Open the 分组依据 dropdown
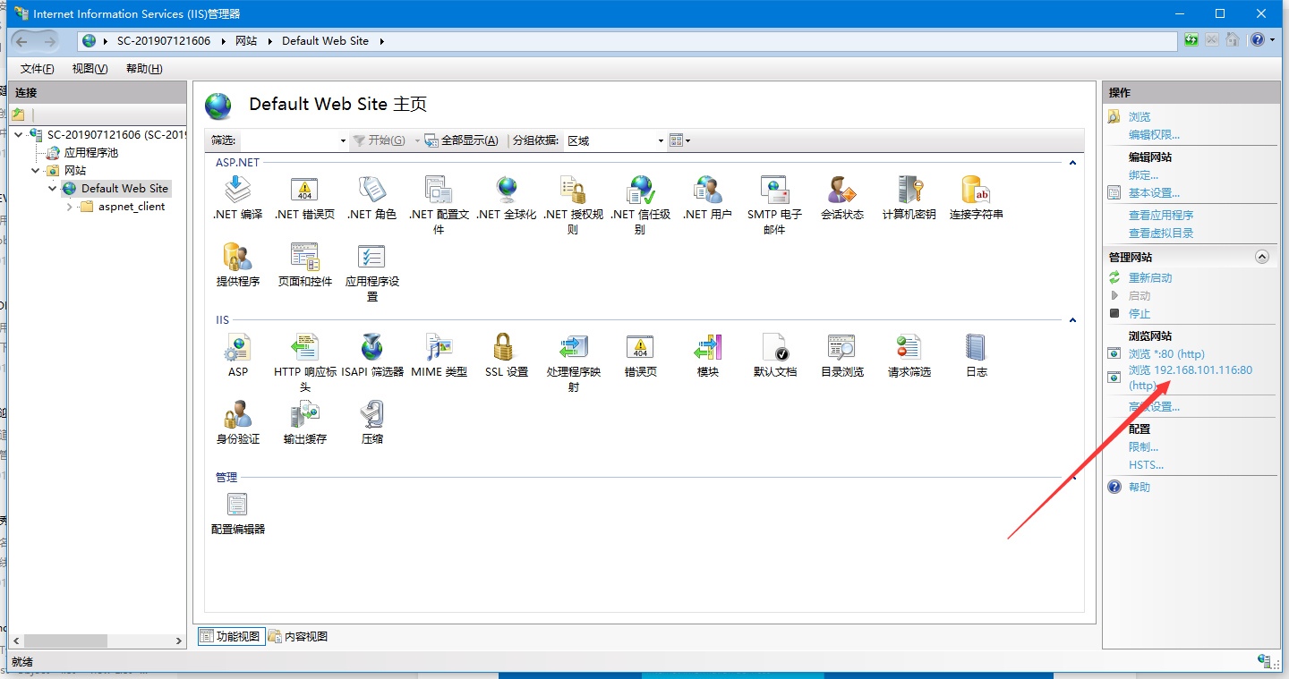Viewport: 1289px width, 679px height. [660, 140]
